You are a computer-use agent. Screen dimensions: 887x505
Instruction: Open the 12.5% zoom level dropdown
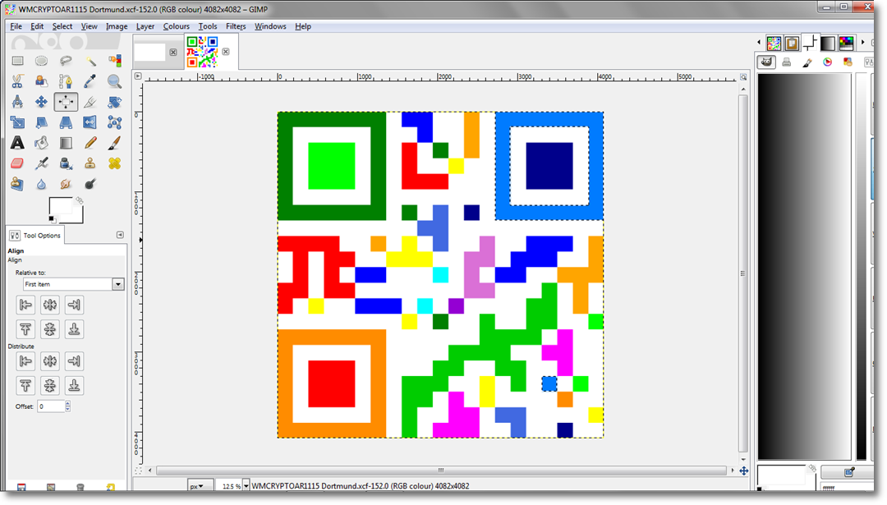tap(246, 486)
